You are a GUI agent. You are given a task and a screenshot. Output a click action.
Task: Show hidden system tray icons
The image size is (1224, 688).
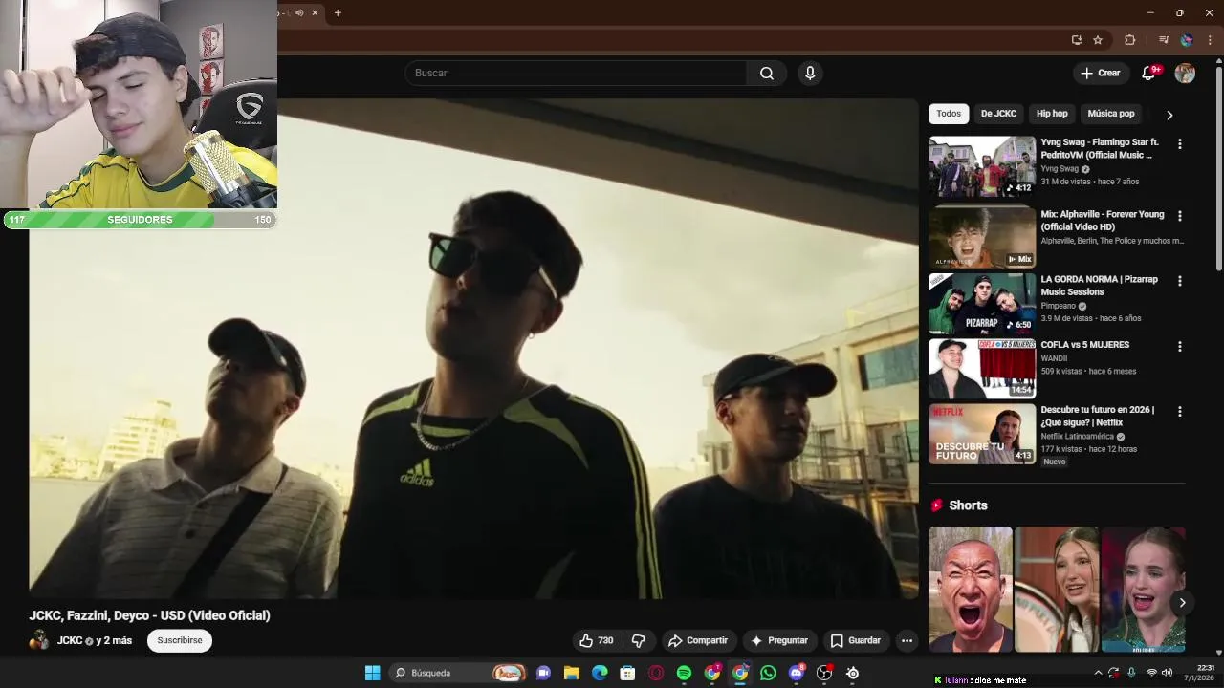click(x=1098, y=673)
